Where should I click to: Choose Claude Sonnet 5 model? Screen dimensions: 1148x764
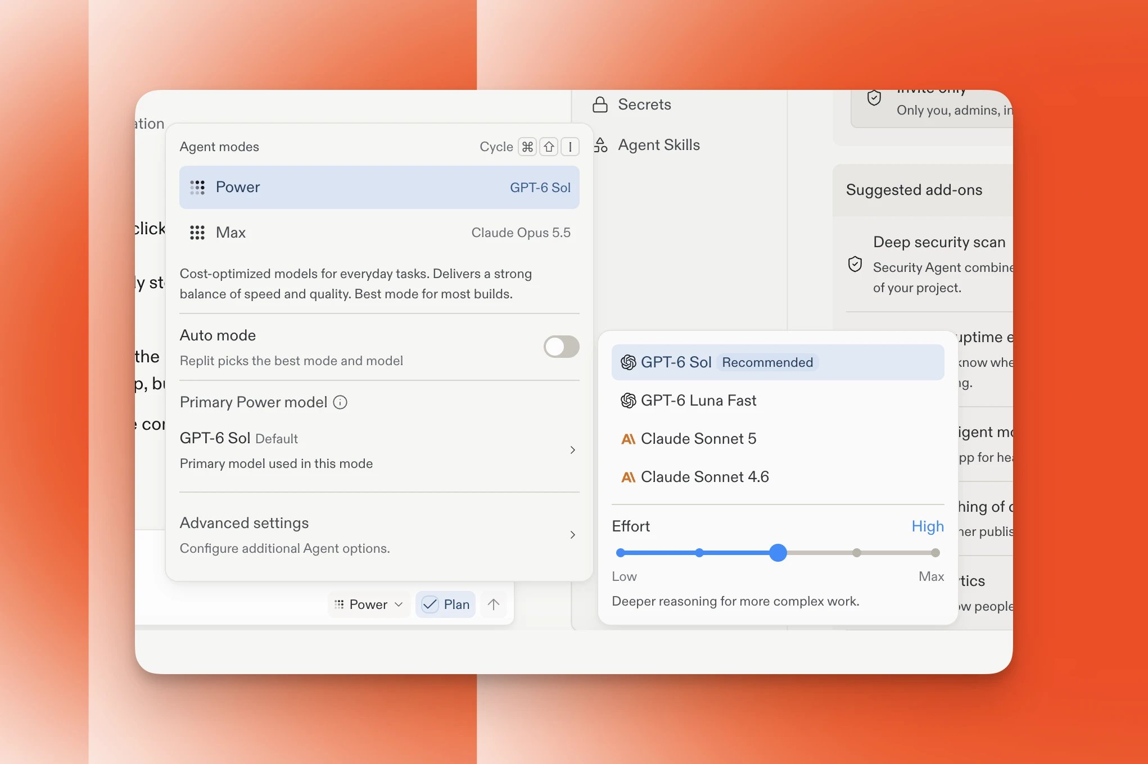coord(778,439)
